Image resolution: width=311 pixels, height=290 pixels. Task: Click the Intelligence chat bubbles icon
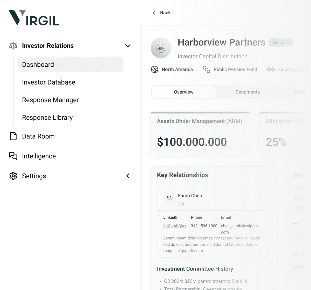point(13,156)
